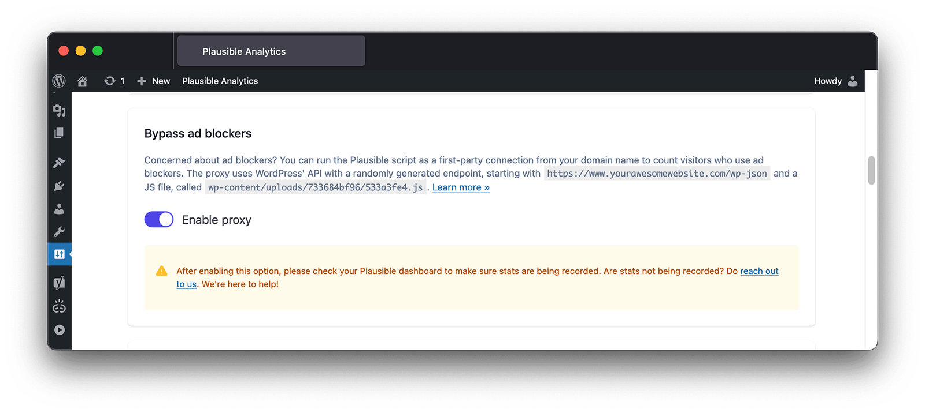Open the WordPress logo menu
The width and height of the screenshot is (925, 413).
pyautogui.click(x=58, y=81)
